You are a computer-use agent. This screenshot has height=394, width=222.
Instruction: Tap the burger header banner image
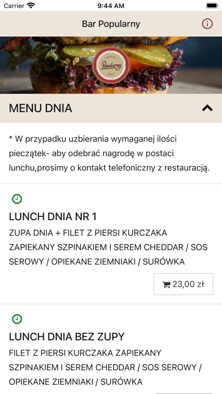click(x=111, y=65)
